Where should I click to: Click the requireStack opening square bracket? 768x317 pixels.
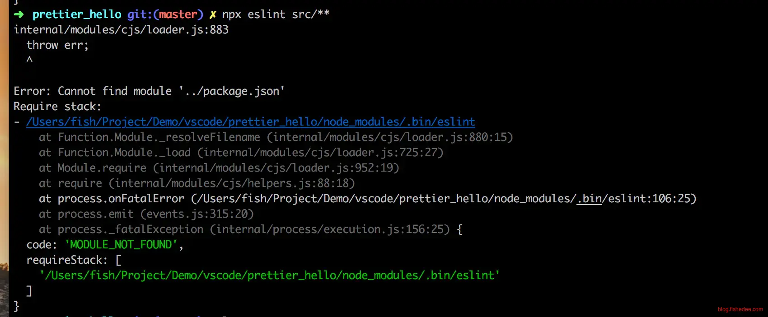118,260
